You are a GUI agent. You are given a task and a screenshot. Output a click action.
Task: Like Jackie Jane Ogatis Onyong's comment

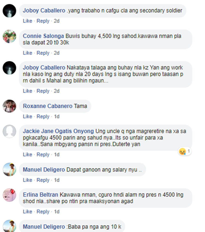coord(28,155)
